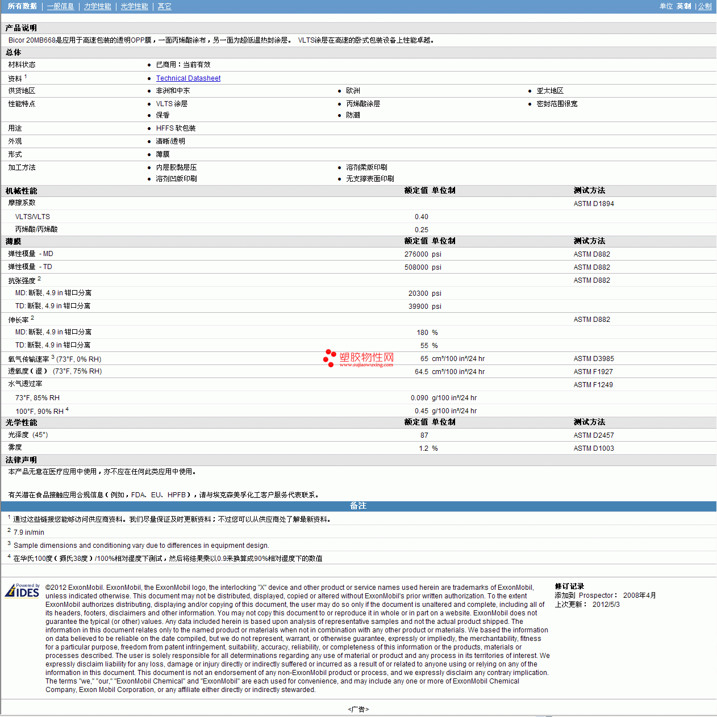717x717 pixels.
Task: Switch to the 一般信息 tab
Action: pos(60,6)
